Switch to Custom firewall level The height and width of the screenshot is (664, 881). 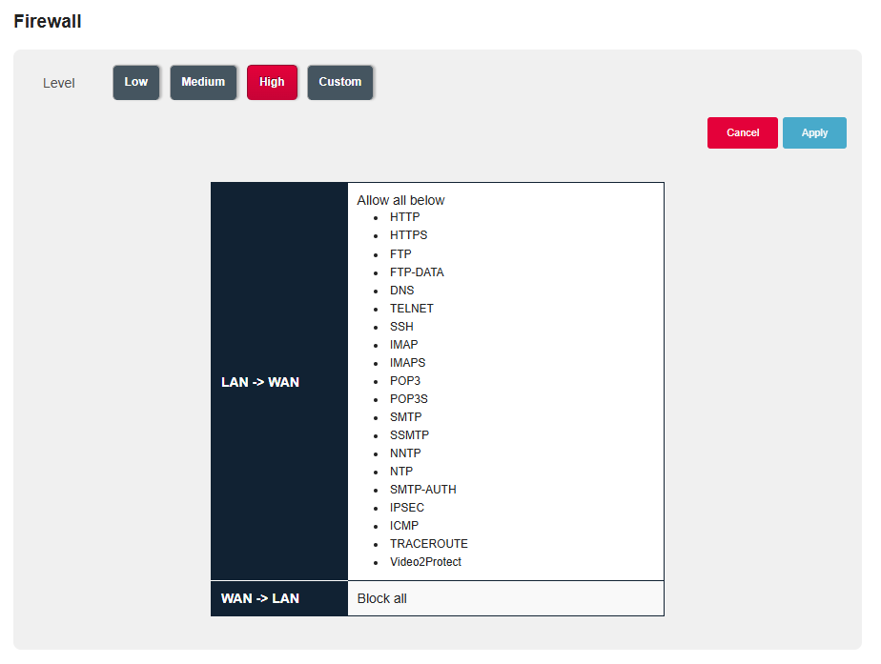tap(340, 82)
